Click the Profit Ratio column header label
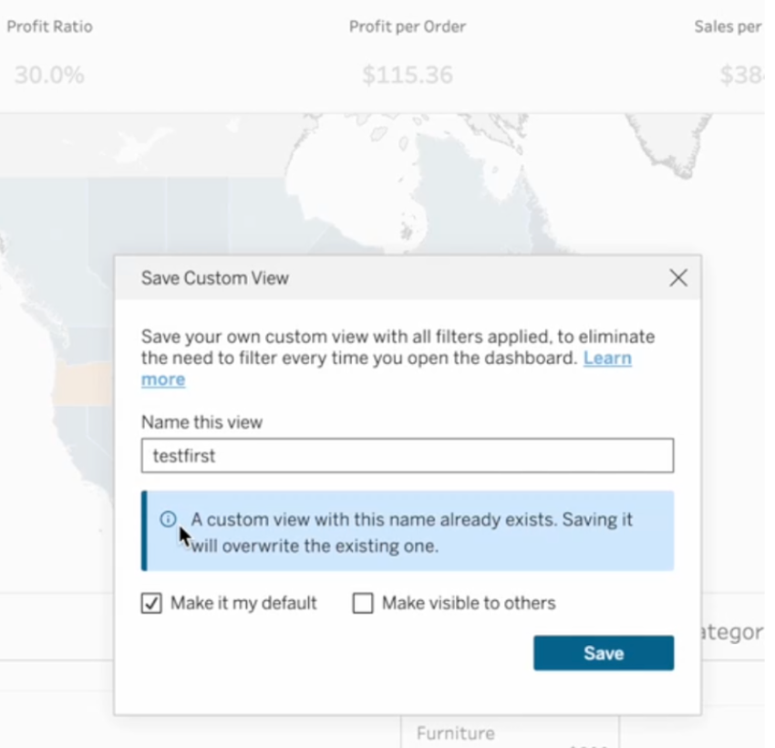The width and height of the screenshot is (775, 748). pyautogui.click(x=49, y=26)
